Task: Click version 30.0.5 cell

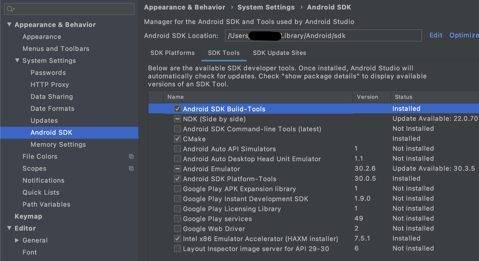Action: pyautogui.click(x=365, y=178)
